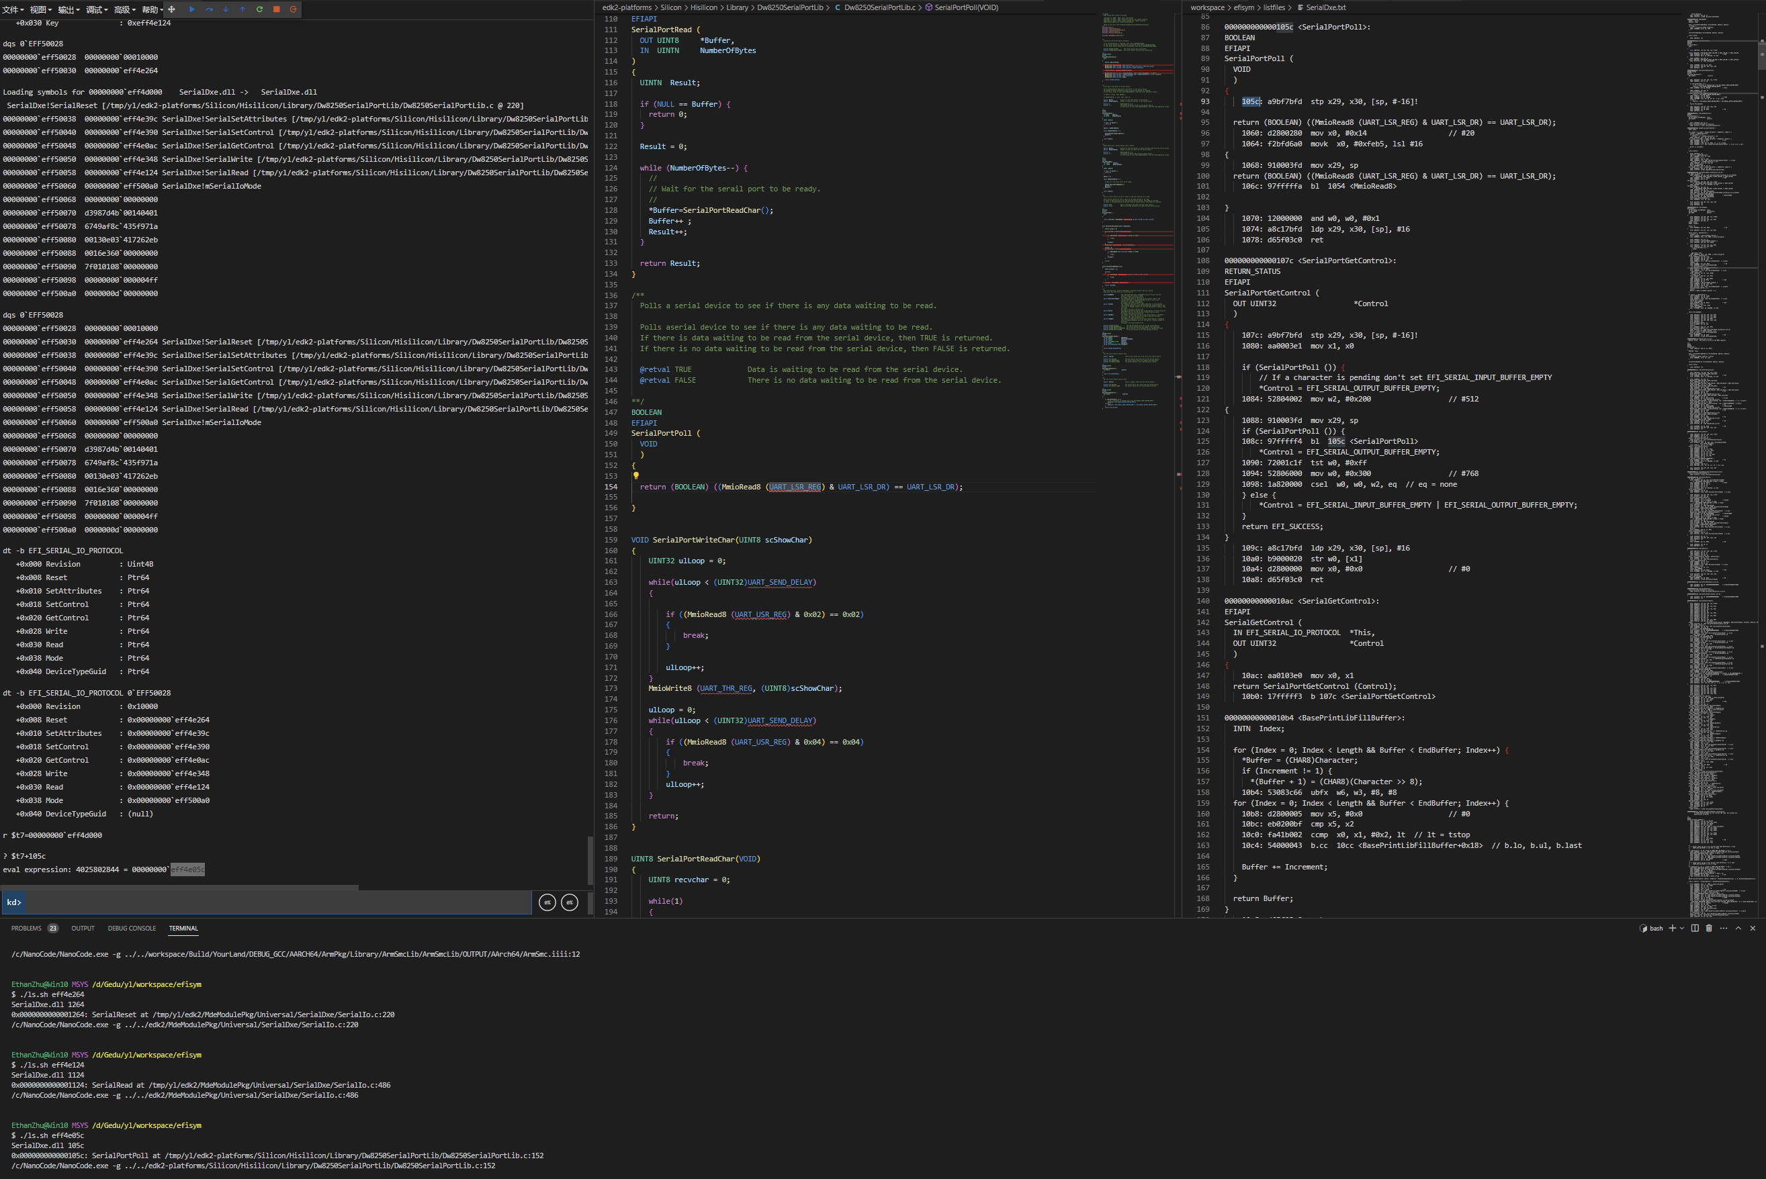
Task: Click the Kill Terminal trash icon
Action: coord(1709,928)
